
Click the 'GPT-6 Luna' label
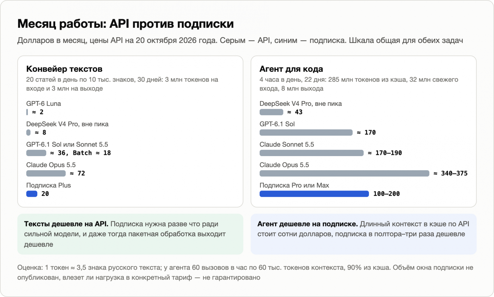coord(44,104)
